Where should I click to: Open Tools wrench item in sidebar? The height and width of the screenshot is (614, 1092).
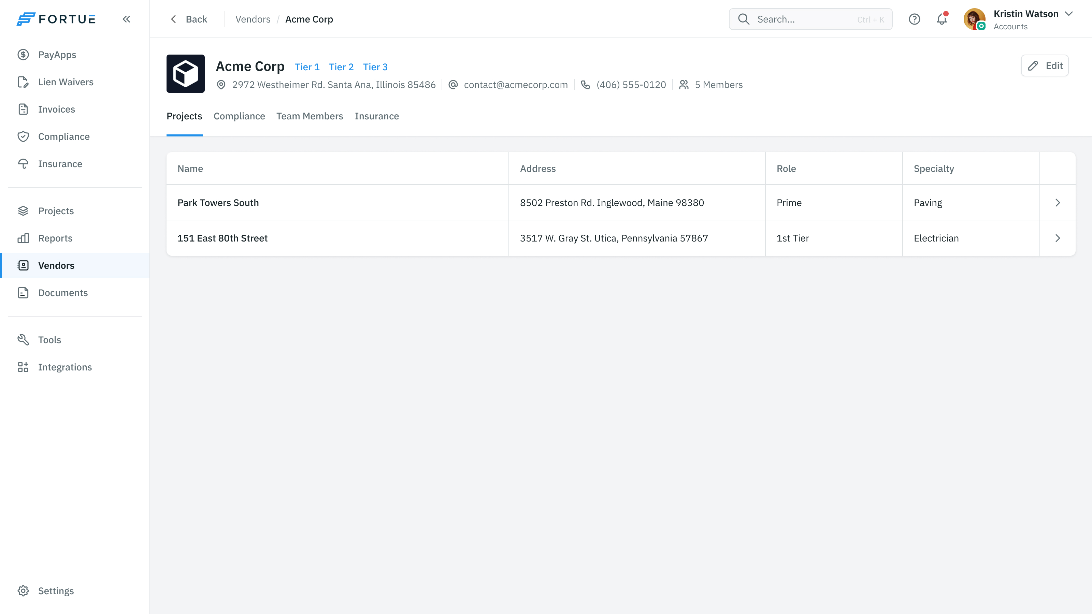[x=75, y=340]
